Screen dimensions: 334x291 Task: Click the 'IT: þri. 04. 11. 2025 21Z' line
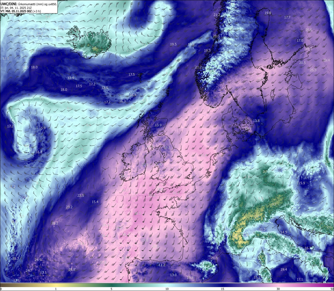(x=16, y=8)
